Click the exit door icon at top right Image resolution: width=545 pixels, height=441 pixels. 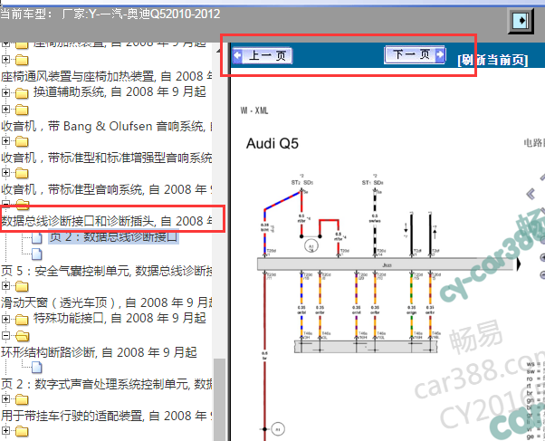521,21
